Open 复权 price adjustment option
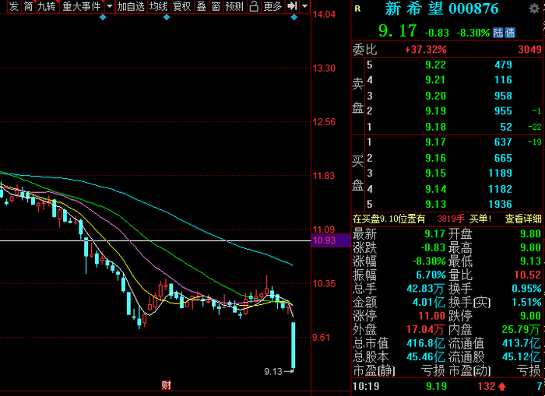This screenshot has height=396, width=545. [x=182, y=6]
